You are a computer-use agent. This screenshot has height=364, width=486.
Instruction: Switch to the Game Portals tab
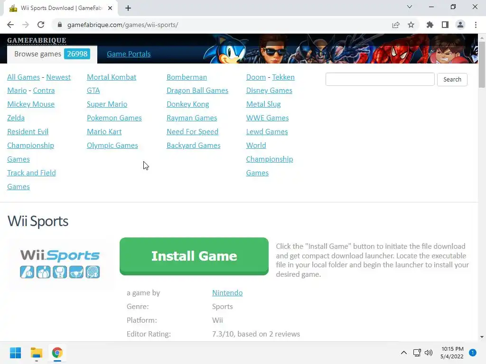click(x=129, y=54)
